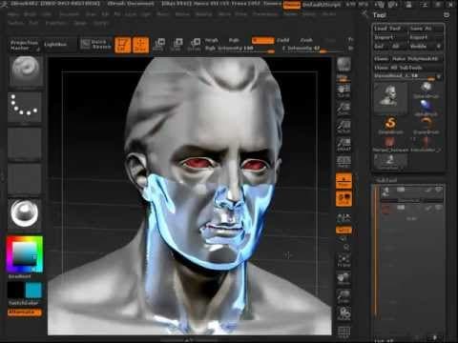The height and width of the screenshot is (343, 458).
Task: Open the Dots stroke type picker
Action: [25, 107]
